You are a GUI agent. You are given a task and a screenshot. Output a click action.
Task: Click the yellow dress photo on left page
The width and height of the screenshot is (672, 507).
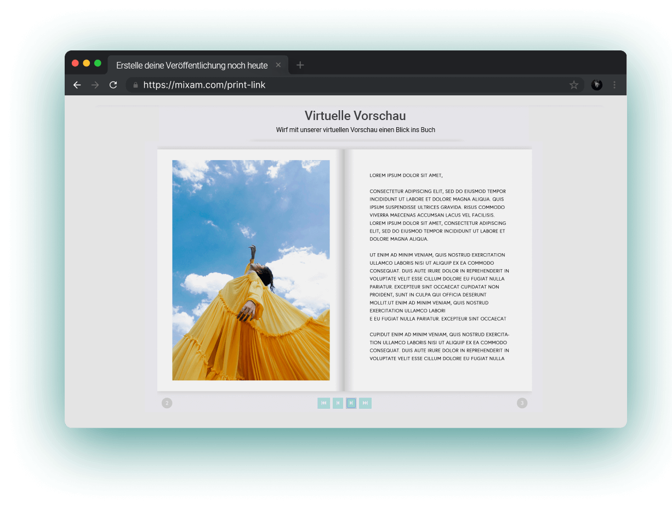tap(251, 270)
